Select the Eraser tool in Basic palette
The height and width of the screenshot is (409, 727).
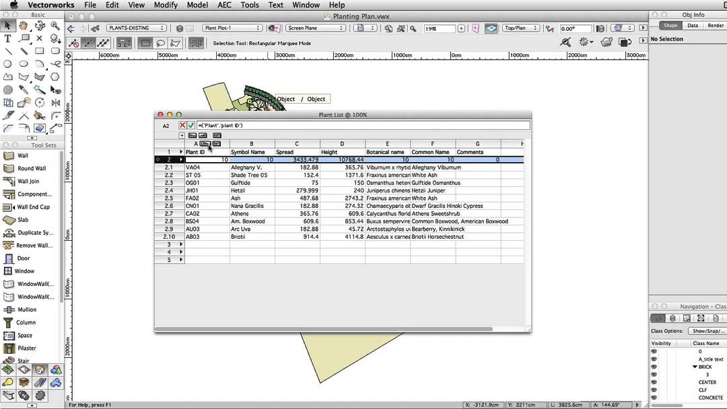click(x=40, y=128)
